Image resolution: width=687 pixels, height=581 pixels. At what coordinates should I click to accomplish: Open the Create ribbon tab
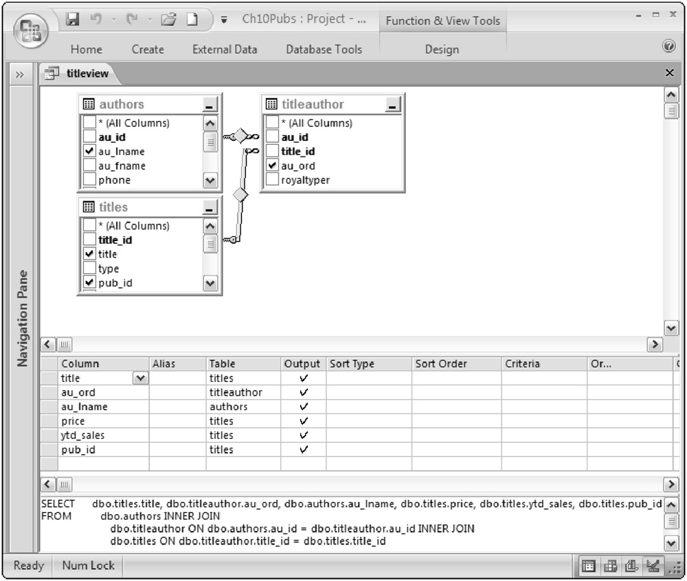click(x=148, y=49)
